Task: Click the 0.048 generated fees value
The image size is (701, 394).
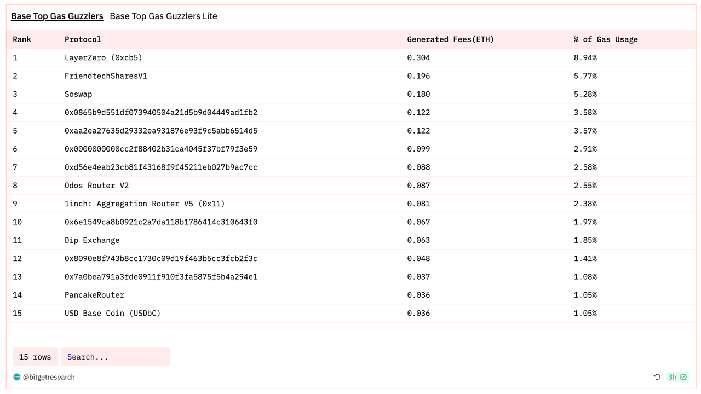Action: click(x=418, y=258)
